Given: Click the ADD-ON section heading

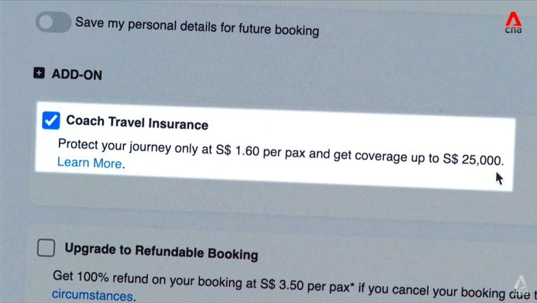Looking at the screenshot, I should pyautogui.click(x=77, y=74).
